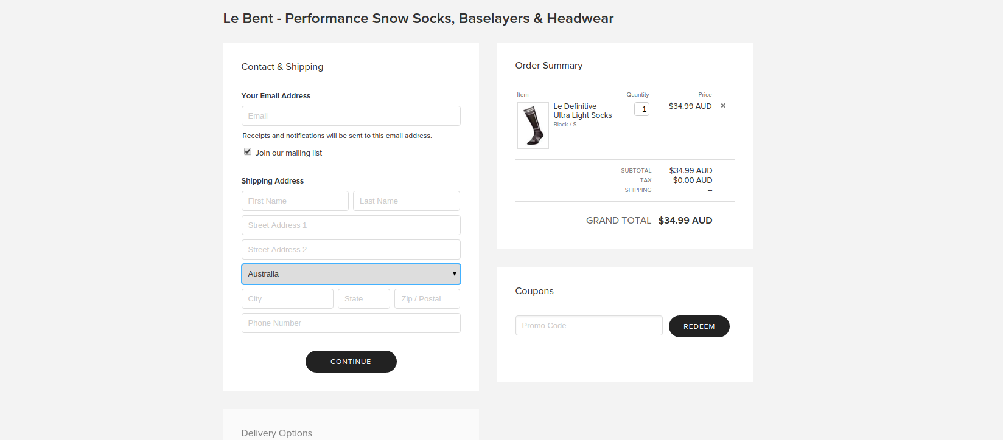The image size is (1003, 440).
Task: Click the Street Address 1 field
Action: [351, 225]
